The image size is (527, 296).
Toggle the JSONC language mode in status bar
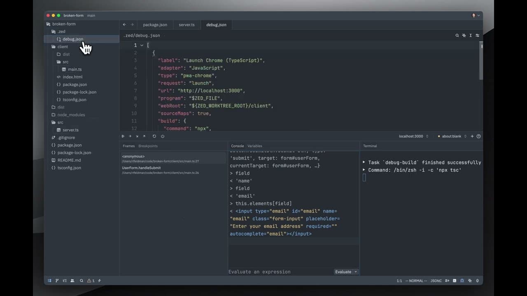click(436, 281)
